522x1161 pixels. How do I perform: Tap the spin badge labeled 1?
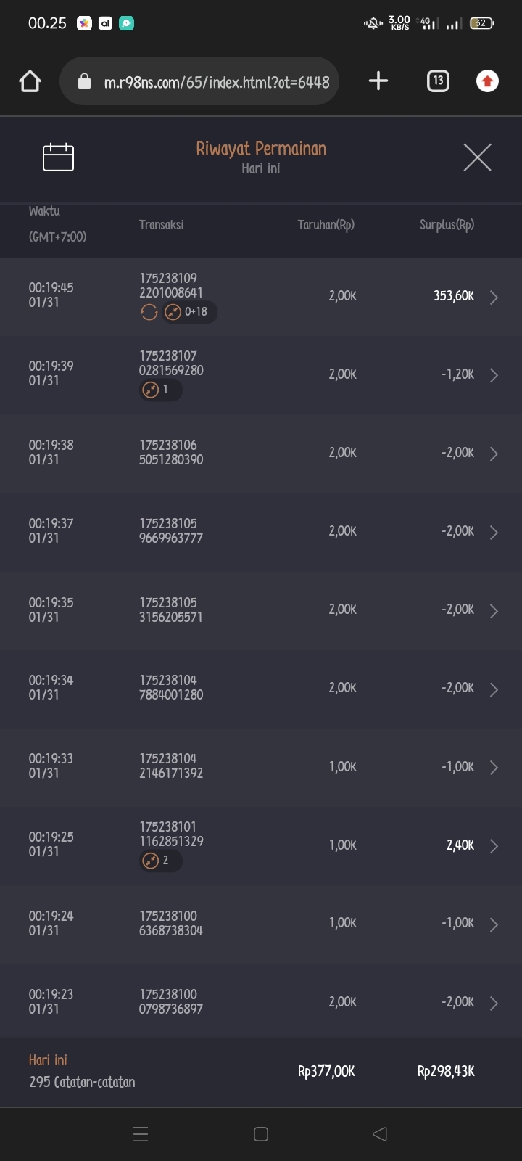coord(160,390)
